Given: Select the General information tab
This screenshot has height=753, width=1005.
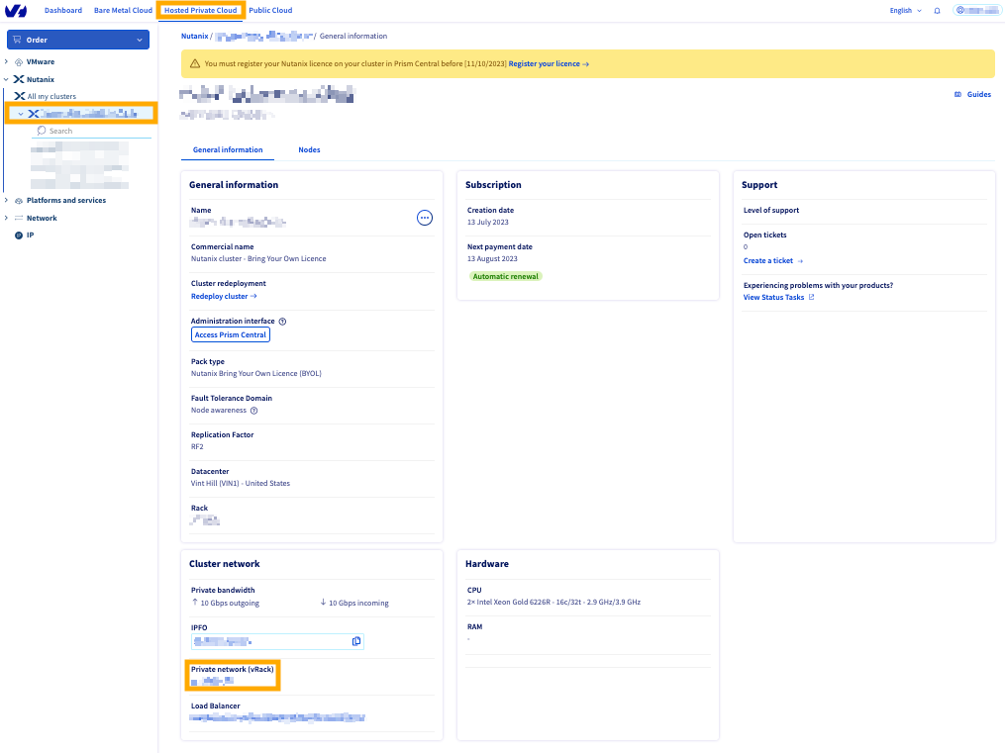Looking at the screenshot, I should [x=228, y=149].
